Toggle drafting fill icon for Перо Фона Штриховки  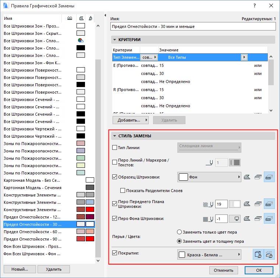pos(247,219)
